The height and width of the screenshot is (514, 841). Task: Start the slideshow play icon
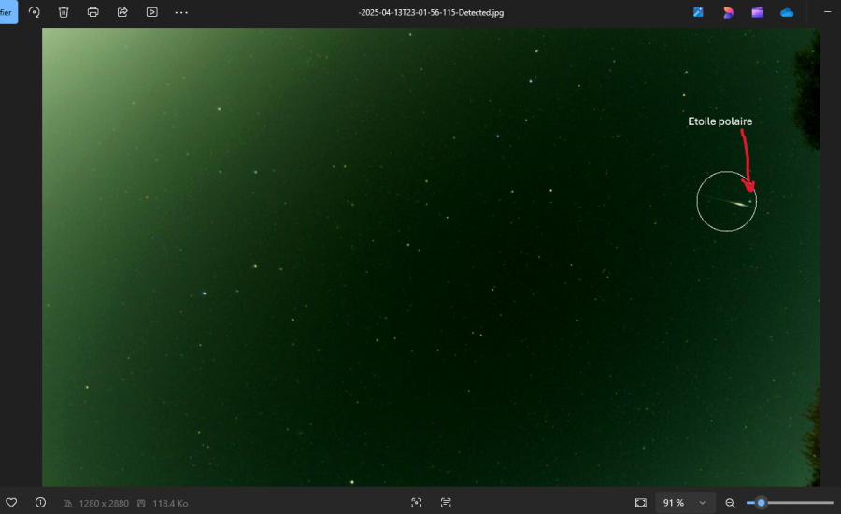(151, 12)
